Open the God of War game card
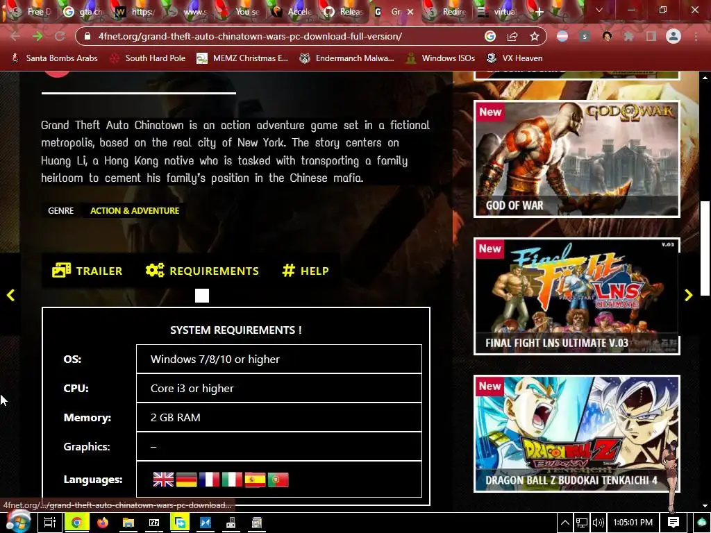The height and width of the screenshot is (533, 711). (577, 159)
